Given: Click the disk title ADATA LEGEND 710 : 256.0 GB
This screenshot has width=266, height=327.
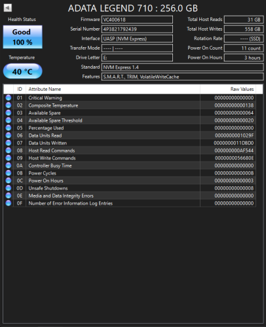Looking at the screenshot, I should [x=133, y=9].
